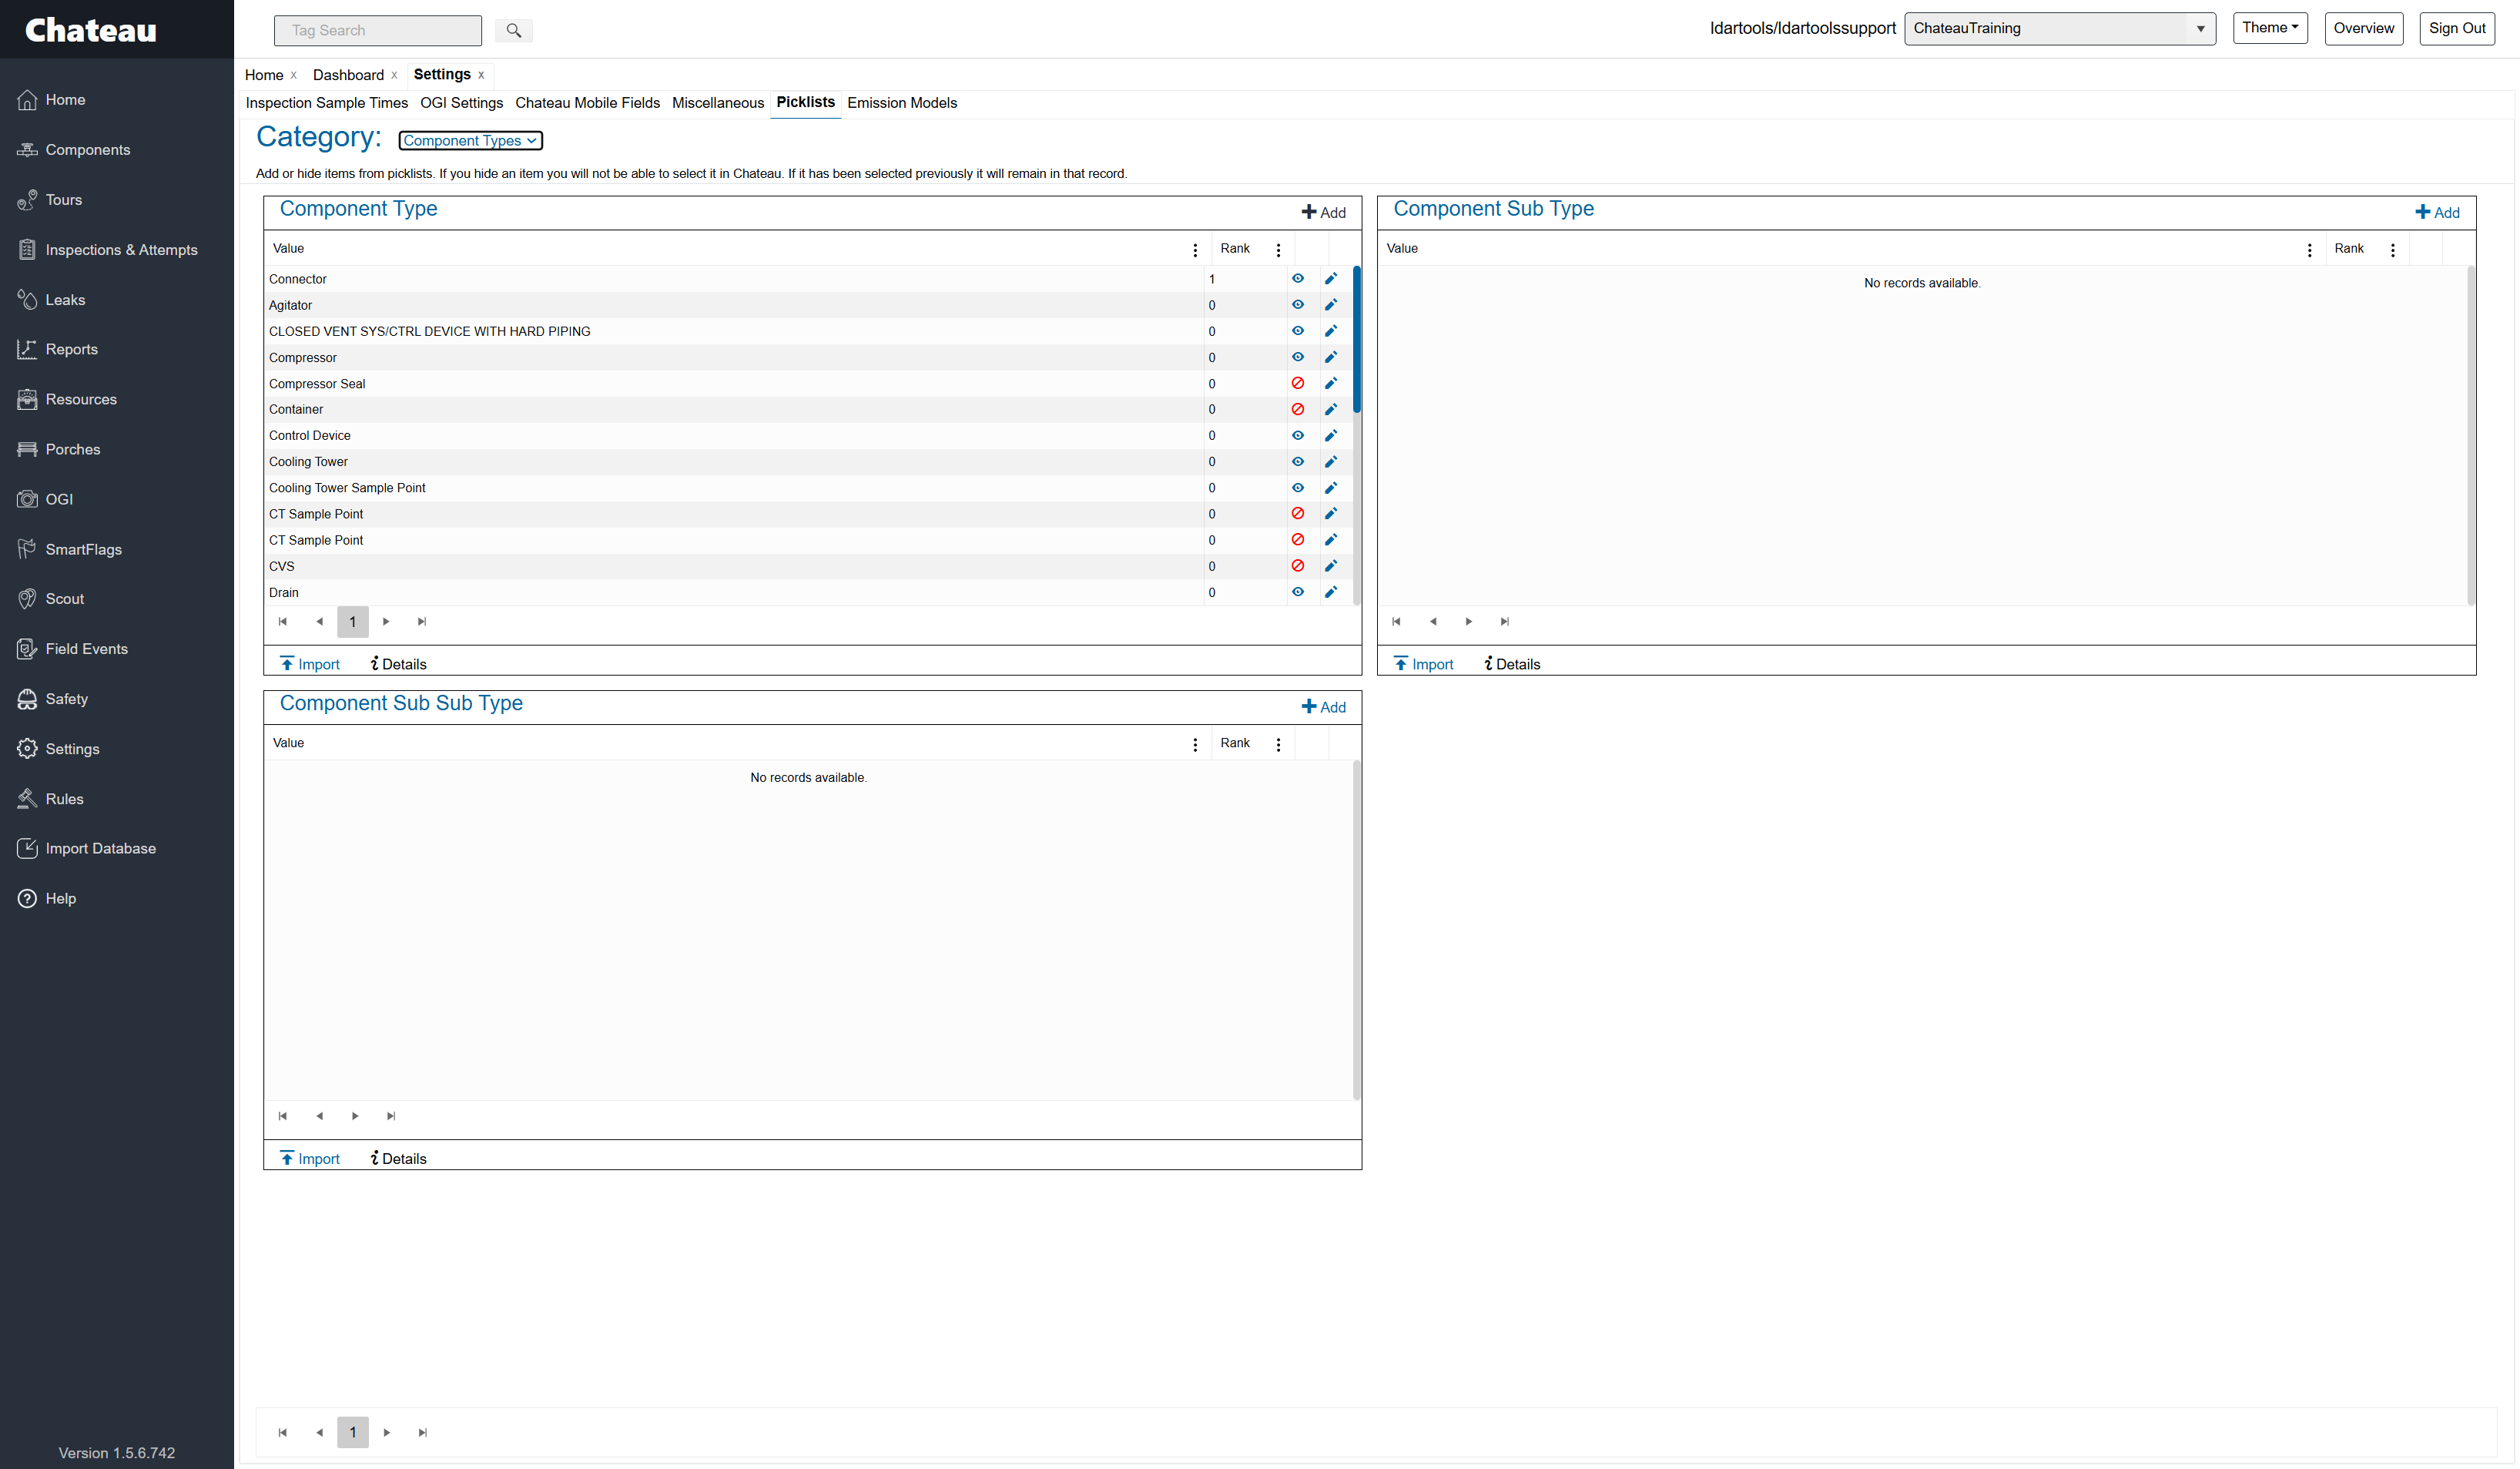The image size is (2520, 1469).
Task: Open Value column menu in Component Type
Action: 1195,250
